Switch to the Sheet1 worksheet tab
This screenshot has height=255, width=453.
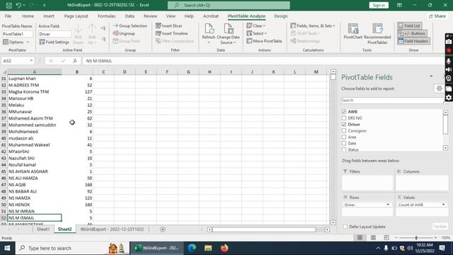tap(43, 229)
